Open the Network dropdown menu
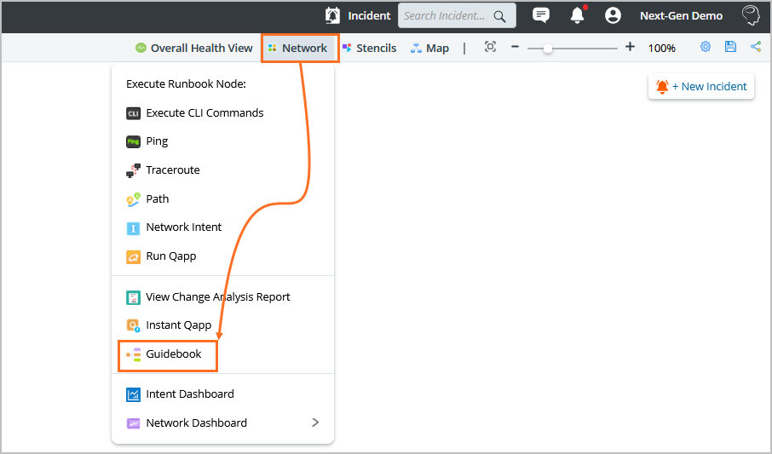772x454 pixels. [x=300, y=49]
